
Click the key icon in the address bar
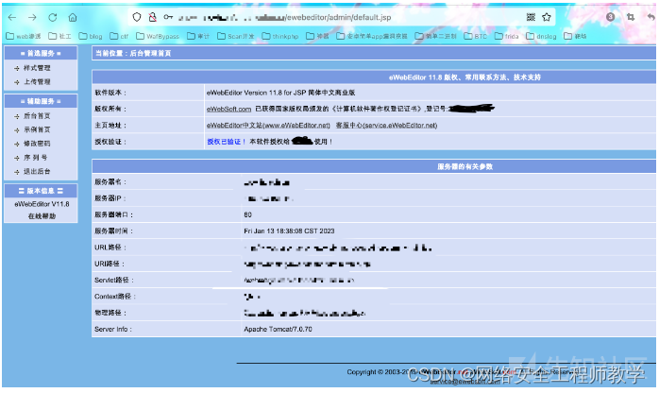point(168,17)
